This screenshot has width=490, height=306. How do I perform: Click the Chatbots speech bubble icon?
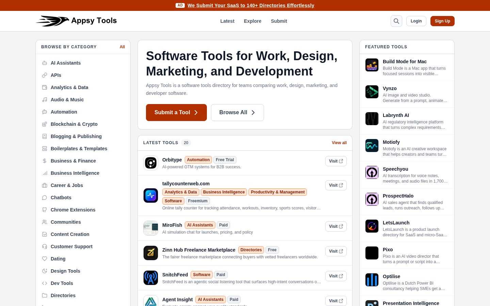[x=45, y=198]
